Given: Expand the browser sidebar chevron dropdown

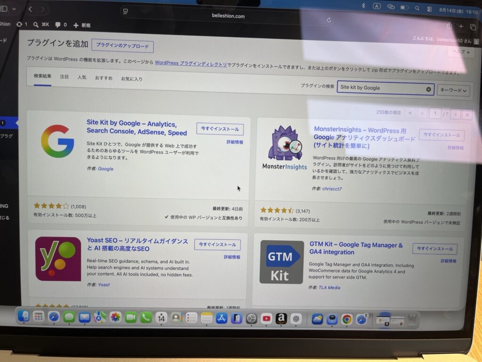Looking at the screenshot, I should pyautogui.click(x=14, y=9).
